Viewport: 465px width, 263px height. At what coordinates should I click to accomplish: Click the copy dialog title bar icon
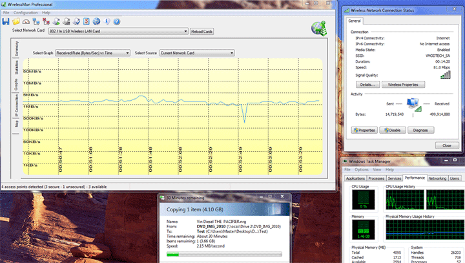(162, 197)
